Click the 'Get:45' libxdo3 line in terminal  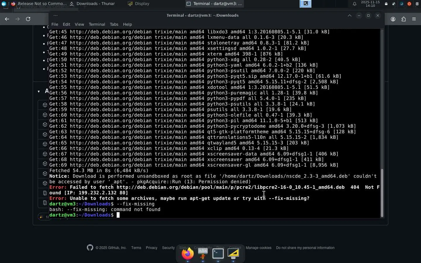tap(189, 32)
